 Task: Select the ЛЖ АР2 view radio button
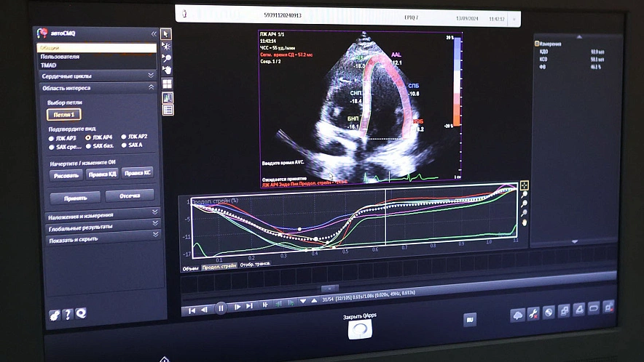pos(124,137)
